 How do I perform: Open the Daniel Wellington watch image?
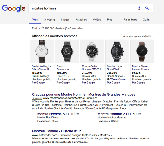tap(42, 52)
